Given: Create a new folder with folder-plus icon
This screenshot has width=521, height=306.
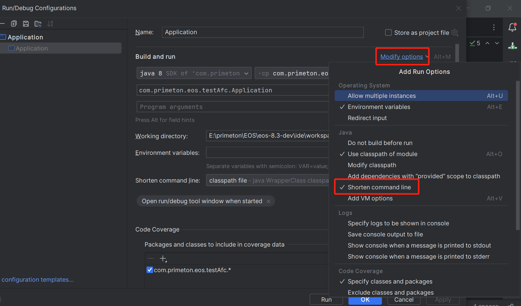Looking at the screenshot, I should pyautogui.click(x=38, y=24).
